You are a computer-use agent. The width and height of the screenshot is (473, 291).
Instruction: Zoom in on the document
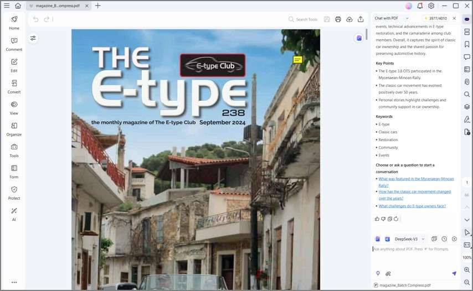click(467, 270)
